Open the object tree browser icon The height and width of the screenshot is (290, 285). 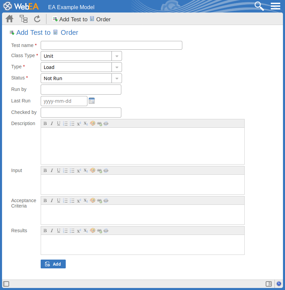tap(23, 19)
